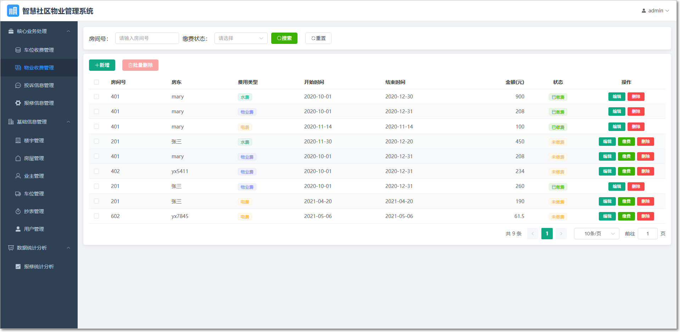Click the person icon beside 业主管理
This screenshot has width=680, height=332.
[18, 176]
